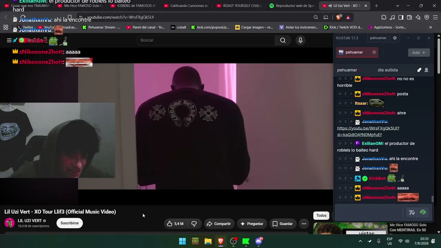
Task: Click the Suscribirse button
Action: pos(70,223)
